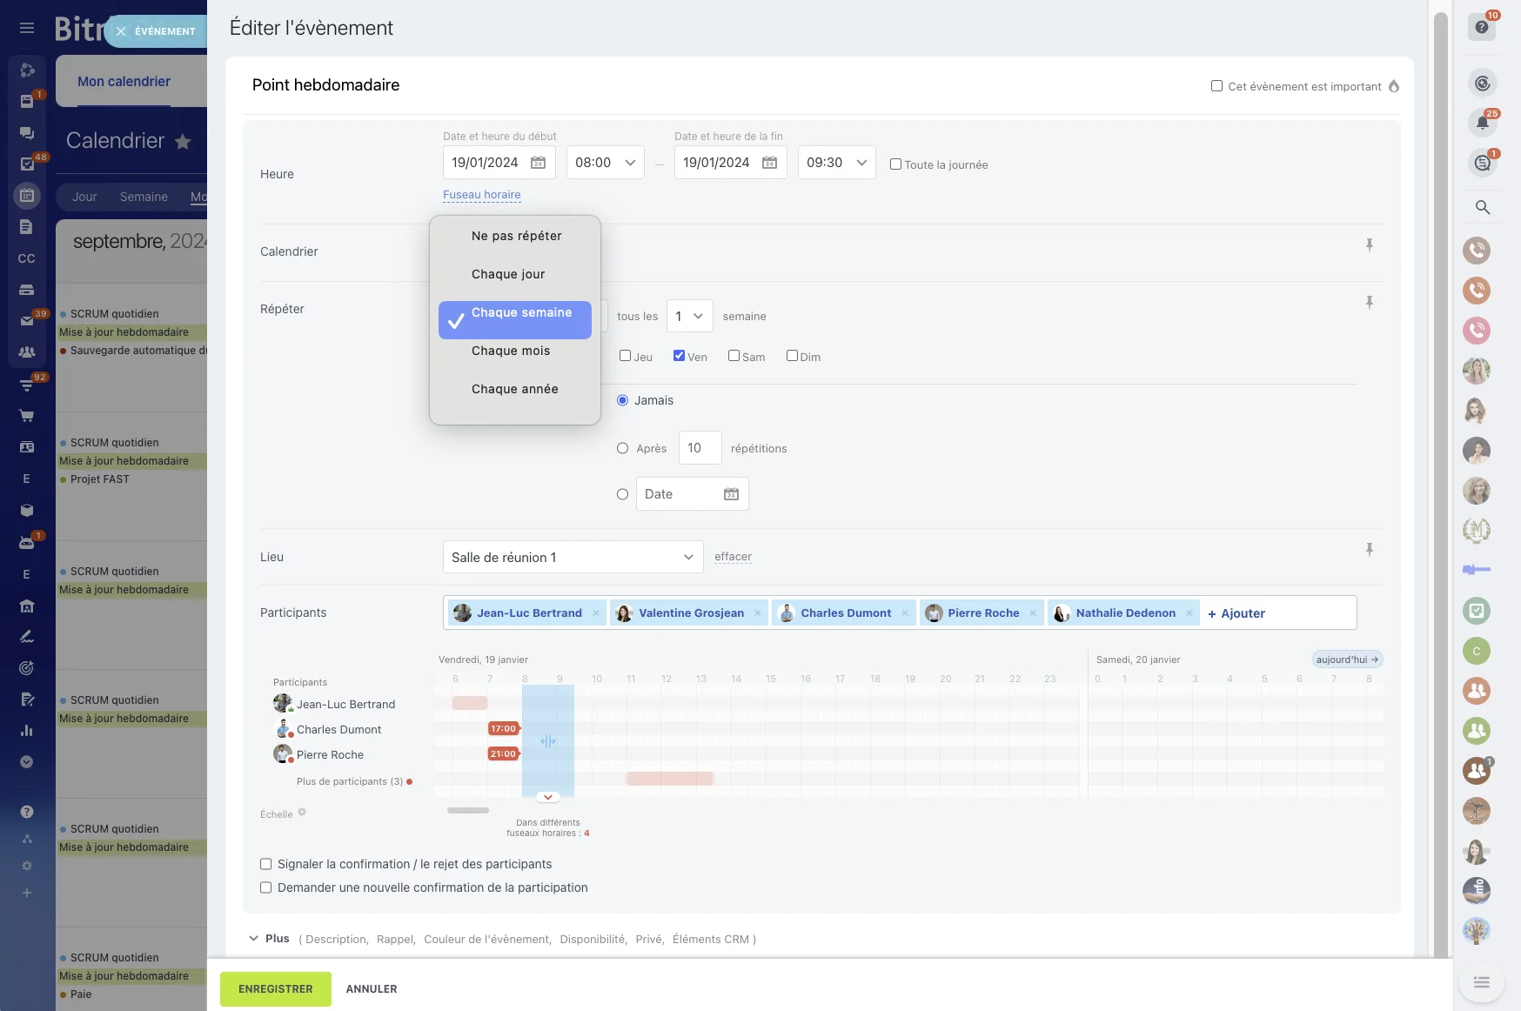The height and width of the screenshot is (1011, 1521).
Task: Click the help question mark icon top right
Action: click(x=1482, y=27)
